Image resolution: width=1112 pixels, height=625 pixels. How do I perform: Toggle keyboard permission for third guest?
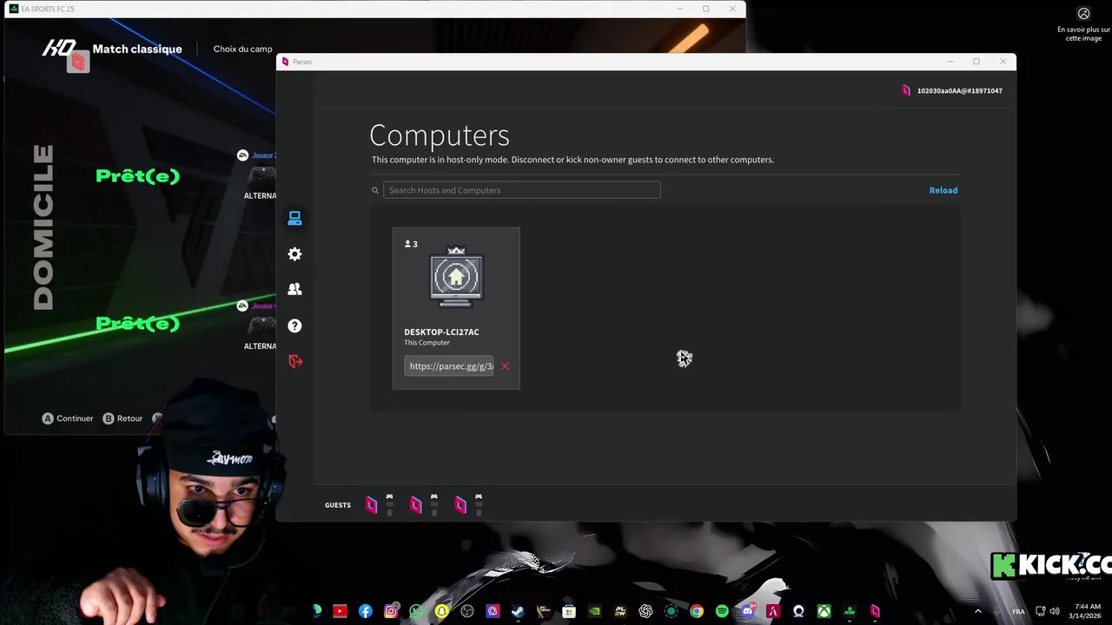click(479, 504)
